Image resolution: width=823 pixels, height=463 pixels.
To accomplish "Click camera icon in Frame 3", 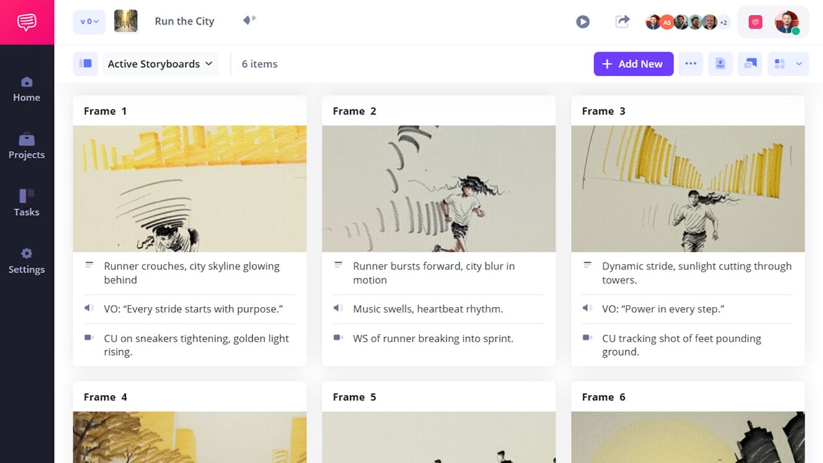I will (x=588, y=338).
